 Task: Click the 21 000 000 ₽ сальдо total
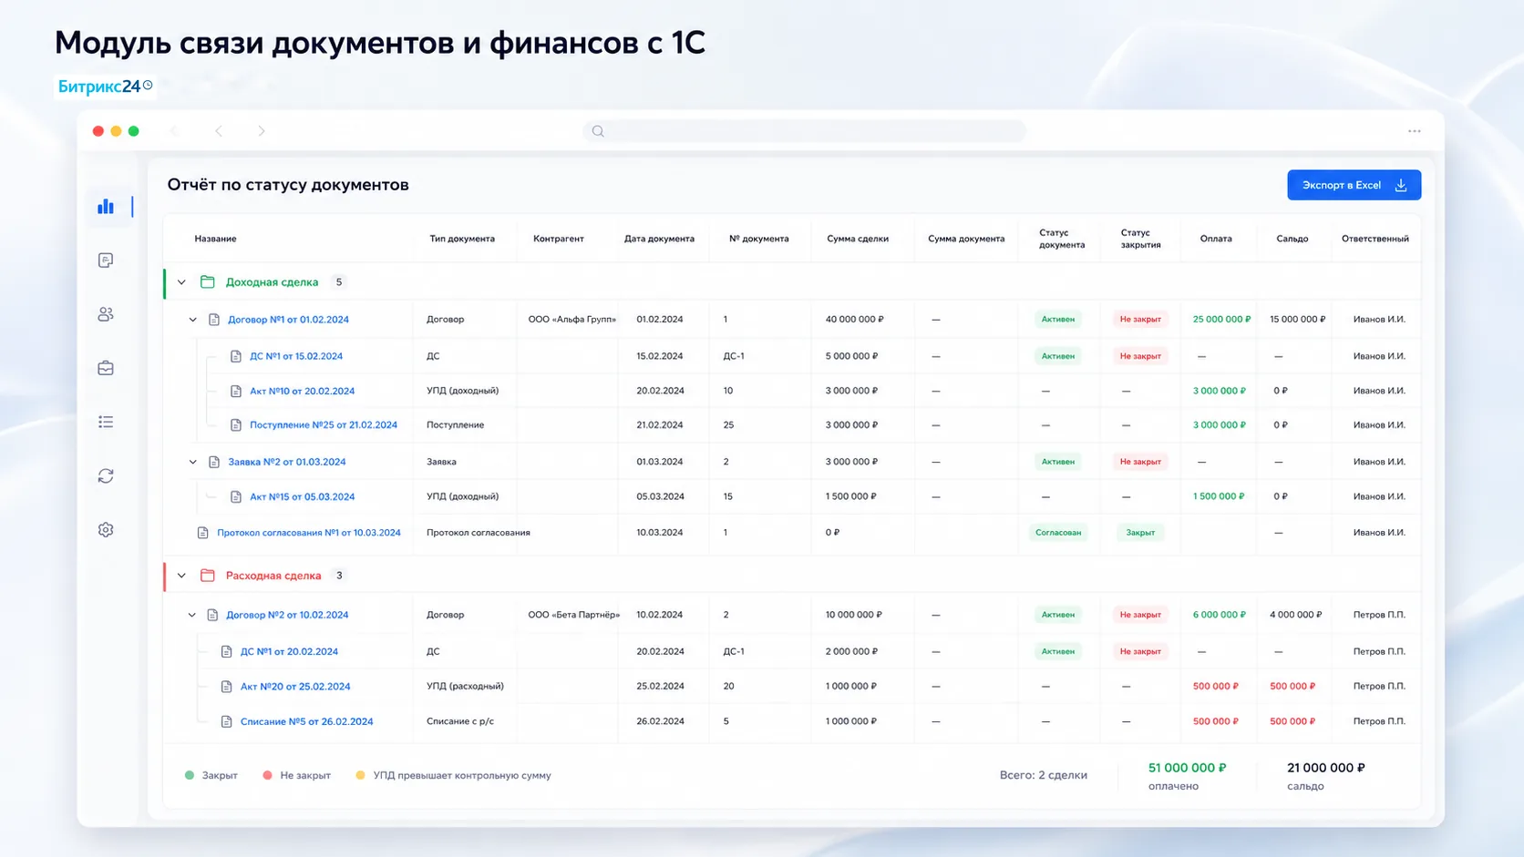[1326, 768]
